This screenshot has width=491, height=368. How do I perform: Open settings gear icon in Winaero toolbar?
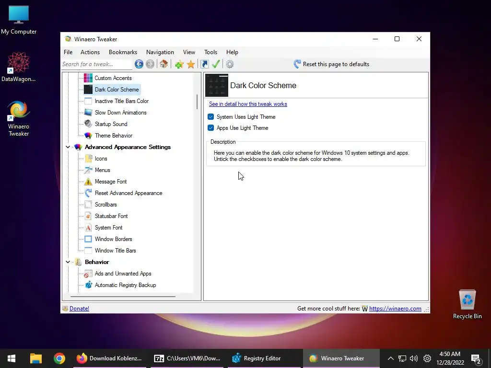230,64
